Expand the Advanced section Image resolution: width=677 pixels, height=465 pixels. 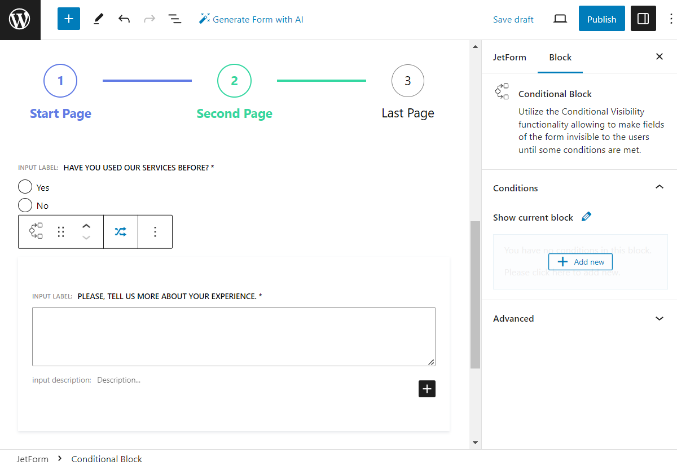coord(659,318)
